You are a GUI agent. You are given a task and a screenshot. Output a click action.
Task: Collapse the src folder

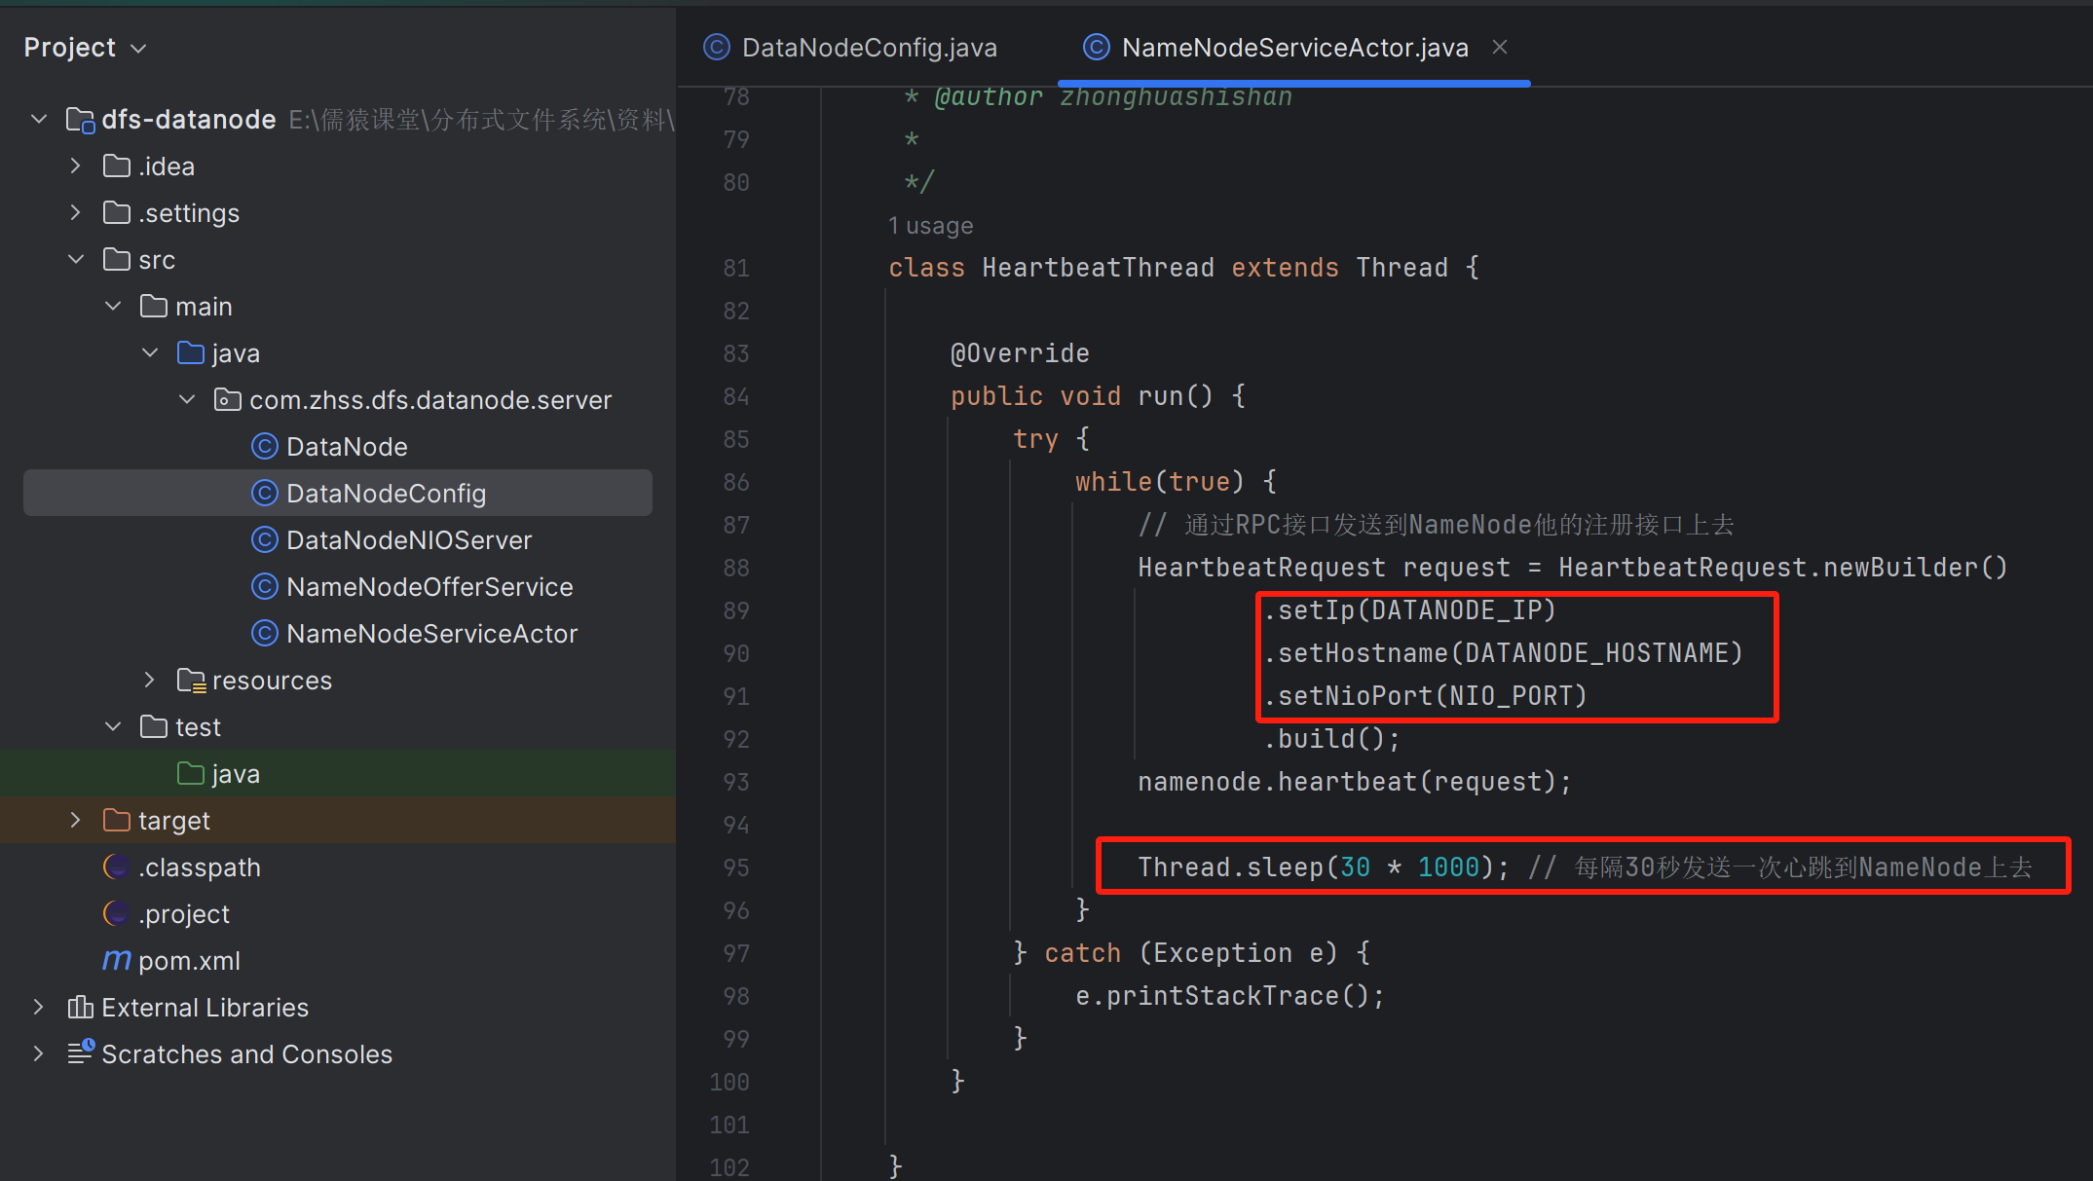(76, 259)
